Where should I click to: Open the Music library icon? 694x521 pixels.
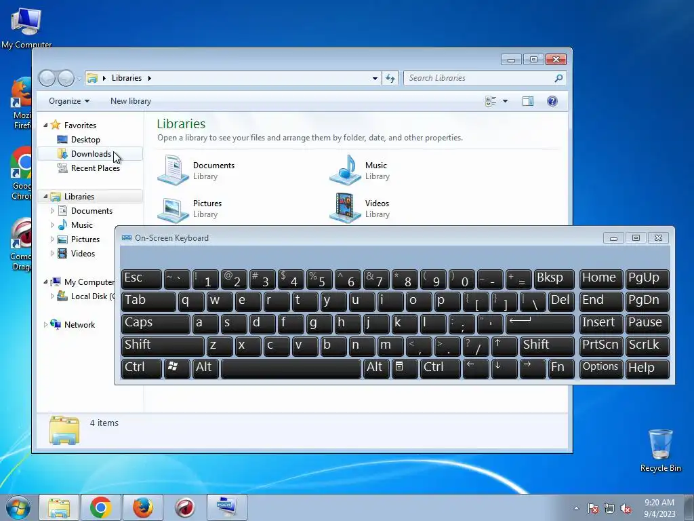(346, 170)
